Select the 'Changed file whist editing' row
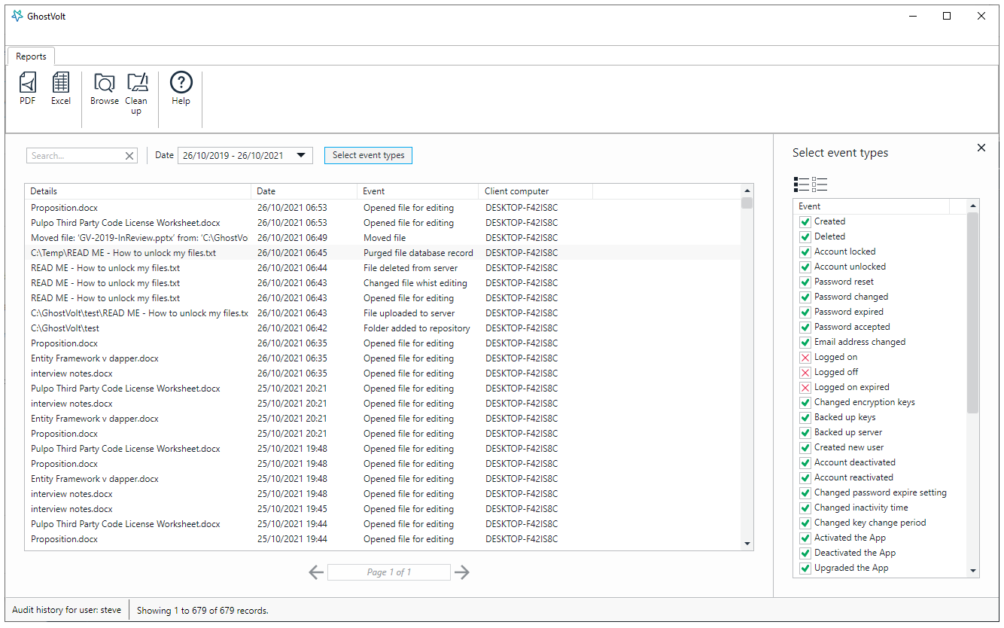This screenshot has width=1004, height=628. [x=382, y=283]
